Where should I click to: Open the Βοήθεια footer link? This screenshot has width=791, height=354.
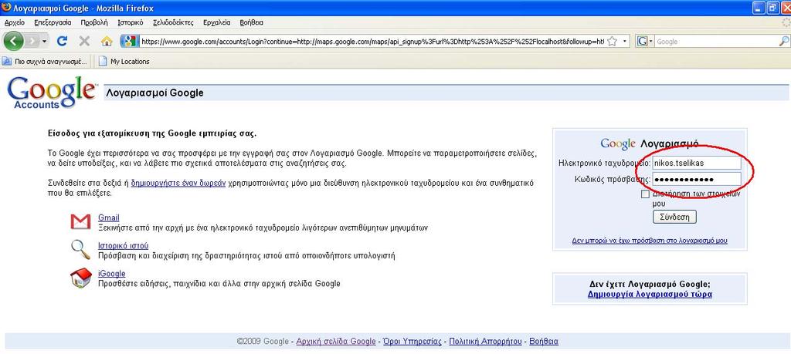pyautogui.click(x=543, y=342)
